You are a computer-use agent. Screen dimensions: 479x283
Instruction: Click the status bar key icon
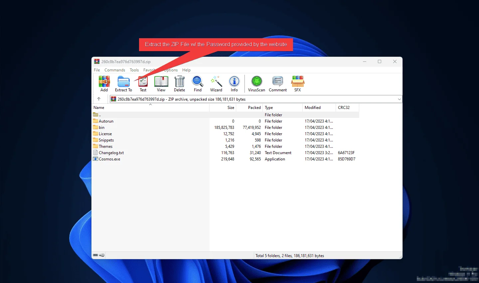102,255
